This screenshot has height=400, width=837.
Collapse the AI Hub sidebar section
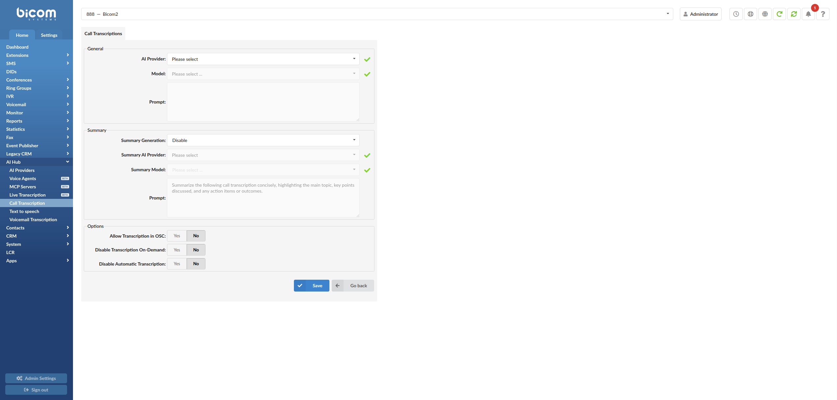pos(36,162)
